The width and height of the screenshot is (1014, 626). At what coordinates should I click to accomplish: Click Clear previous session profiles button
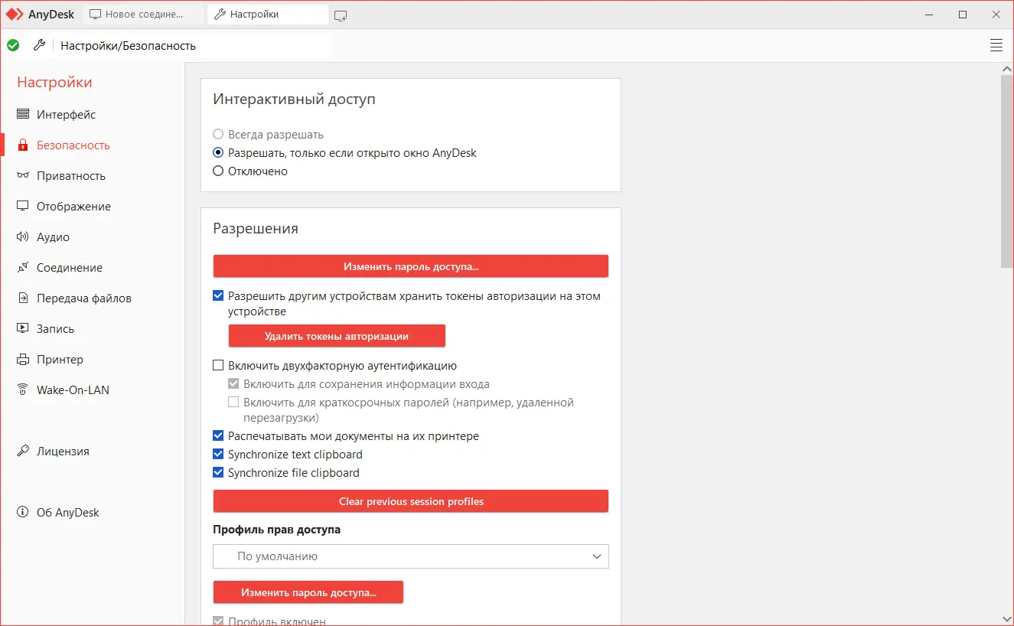[411, 501]
